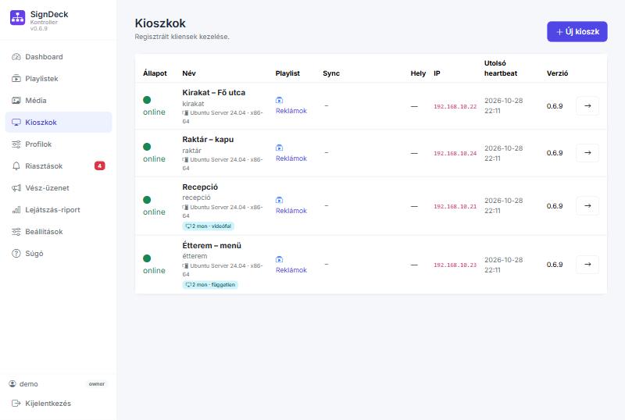
Task: Click the Playlist column header
Action: (287, 73)
